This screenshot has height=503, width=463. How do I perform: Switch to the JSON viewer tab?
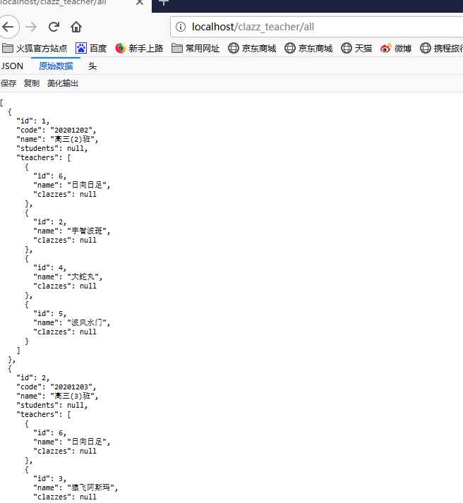12,66
